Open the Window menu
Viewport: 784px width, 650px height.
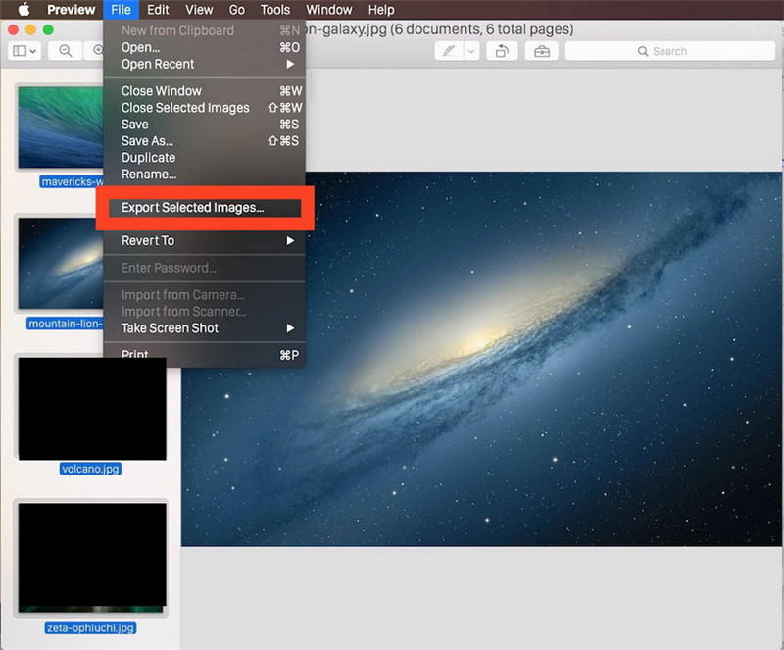point(328,10)
